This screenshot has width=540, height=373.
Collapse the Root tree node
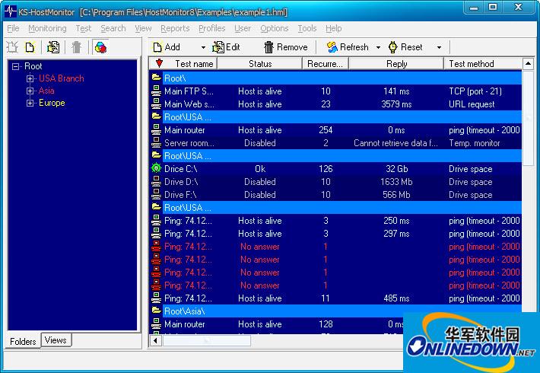tap(15, 66)
